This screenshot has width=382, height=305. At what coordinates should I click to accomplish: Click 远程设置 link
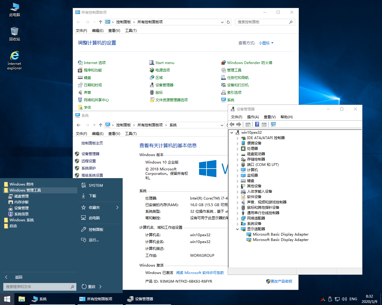89,161
